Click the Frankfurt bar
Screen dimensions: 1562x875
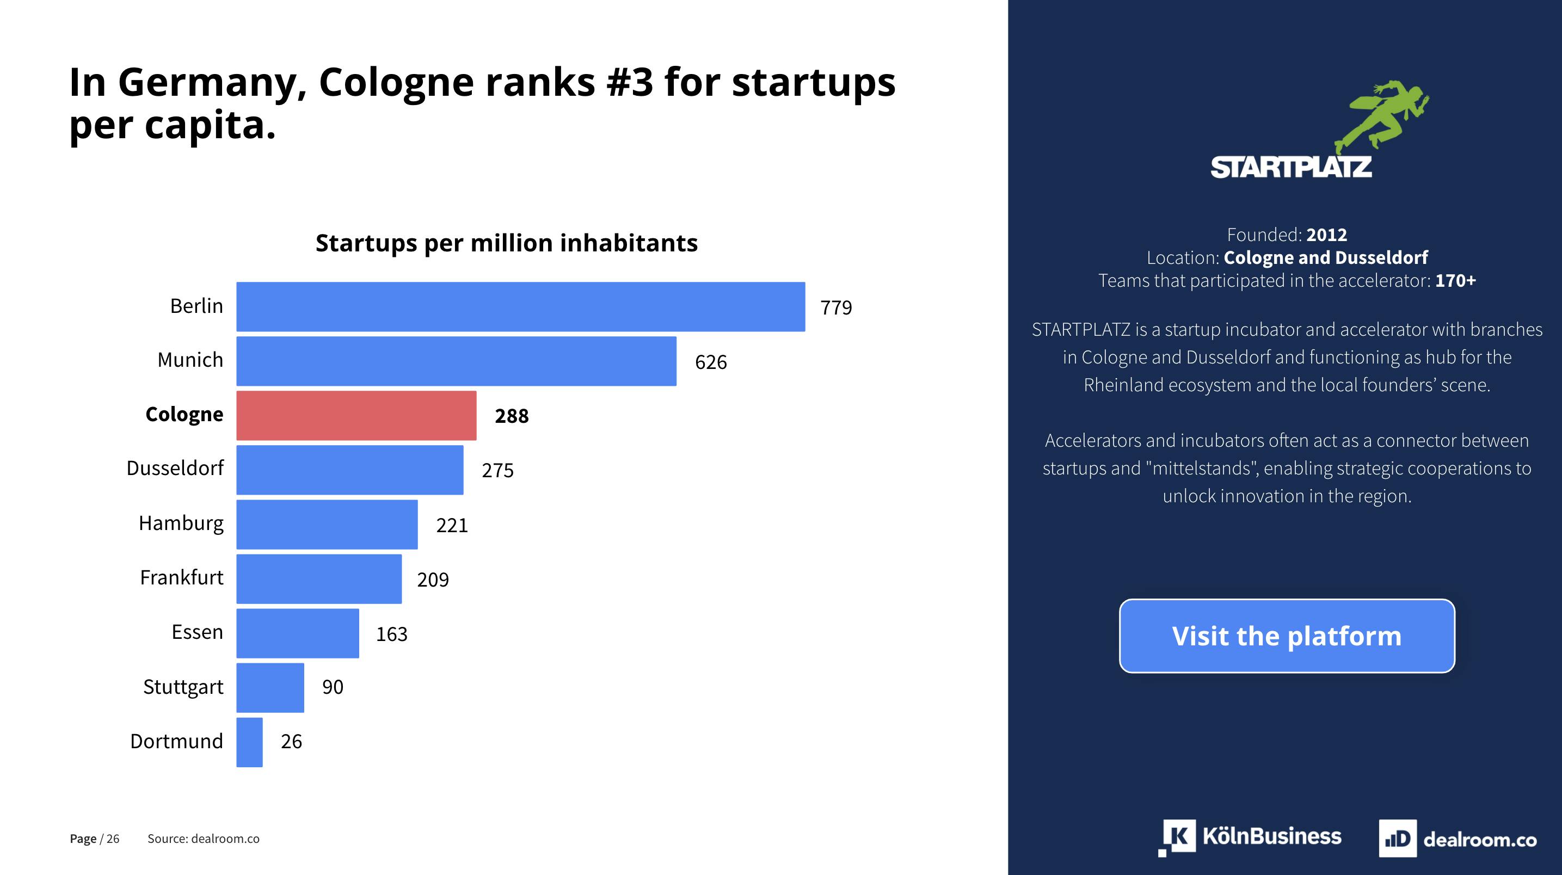point(319,579)
